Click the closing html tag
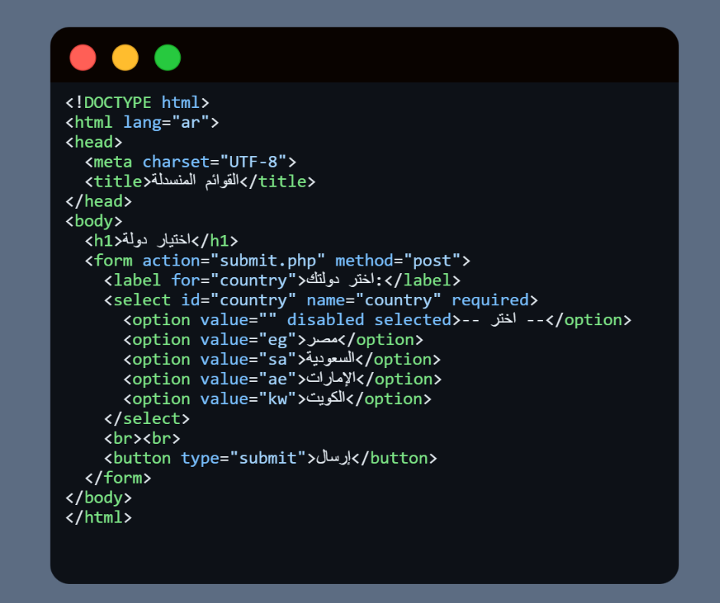This screenshot has height=603, width=720. tap(99, 517)
